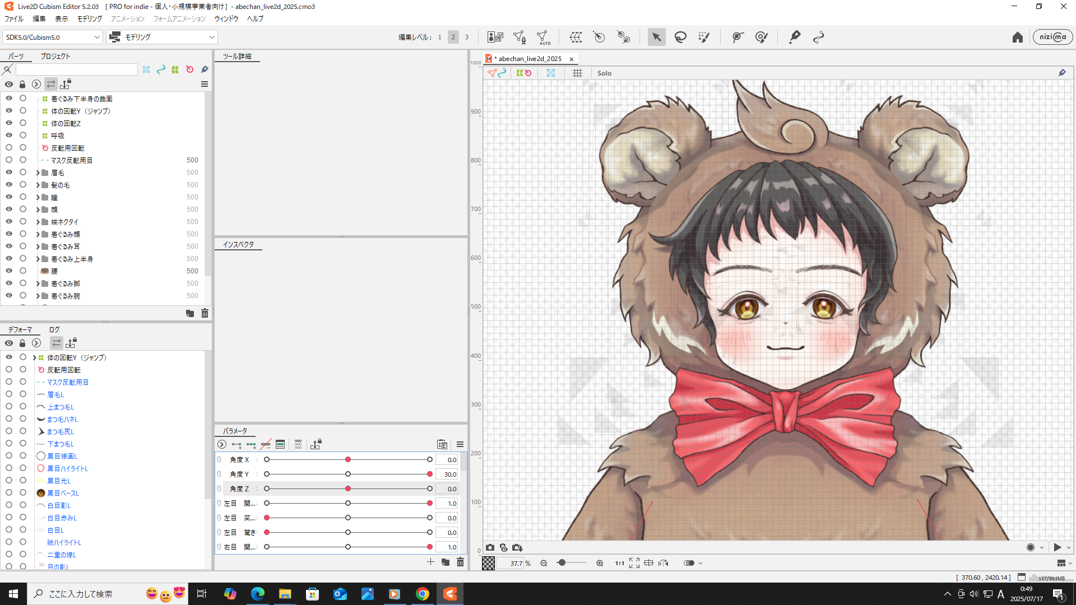
Task: Click the camera snapshot icon below canvas
Action: click(490, 547)
